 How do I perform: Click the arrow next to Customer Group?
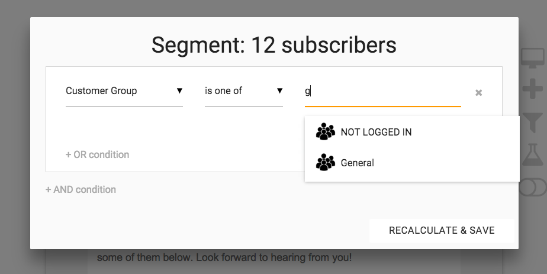tap(179, 91)
